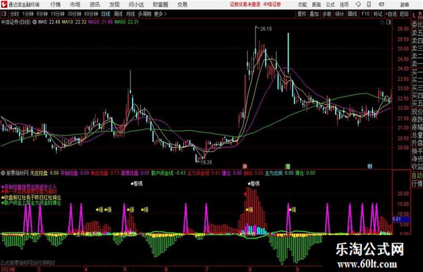
Task: Click the 统计 toolbar button
Action: 340,14
